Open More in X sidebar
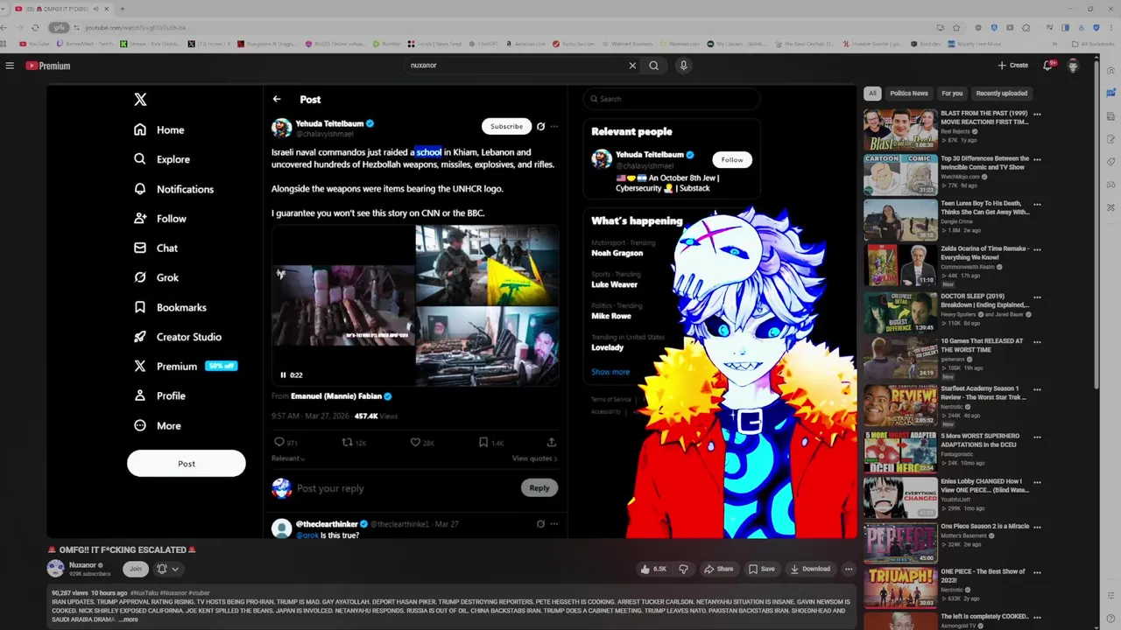 (x=157, y=426)
